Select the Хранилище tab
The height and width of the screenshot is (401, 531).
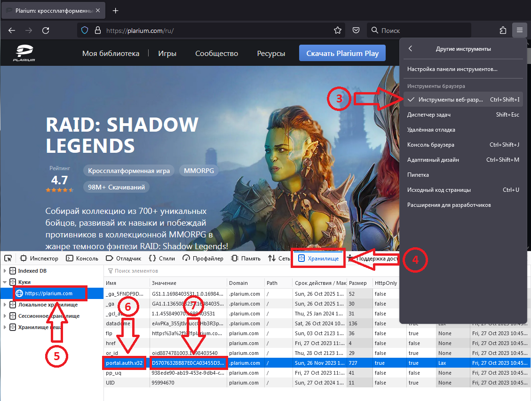click(x=318, y=258)
